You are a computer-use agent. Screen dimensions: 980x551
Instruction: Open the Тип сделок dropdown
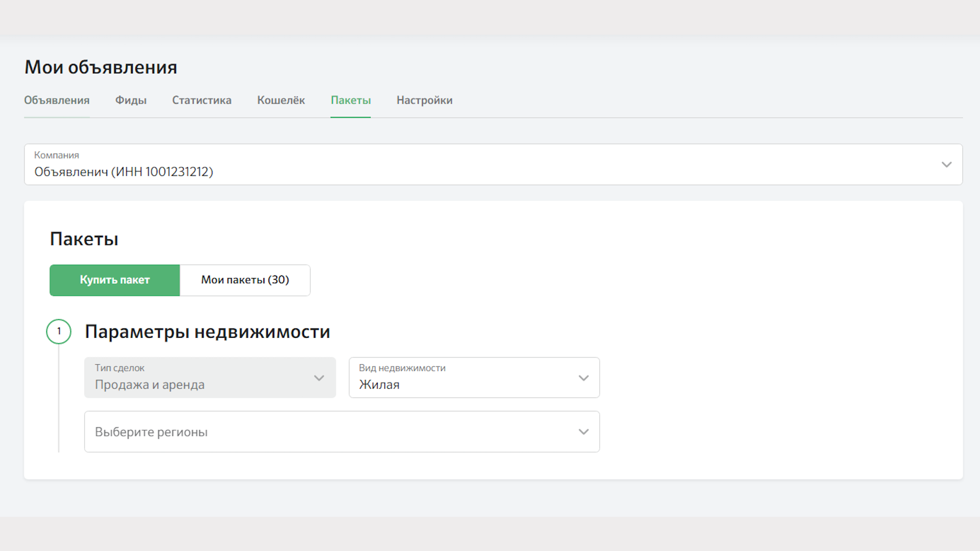210,378
